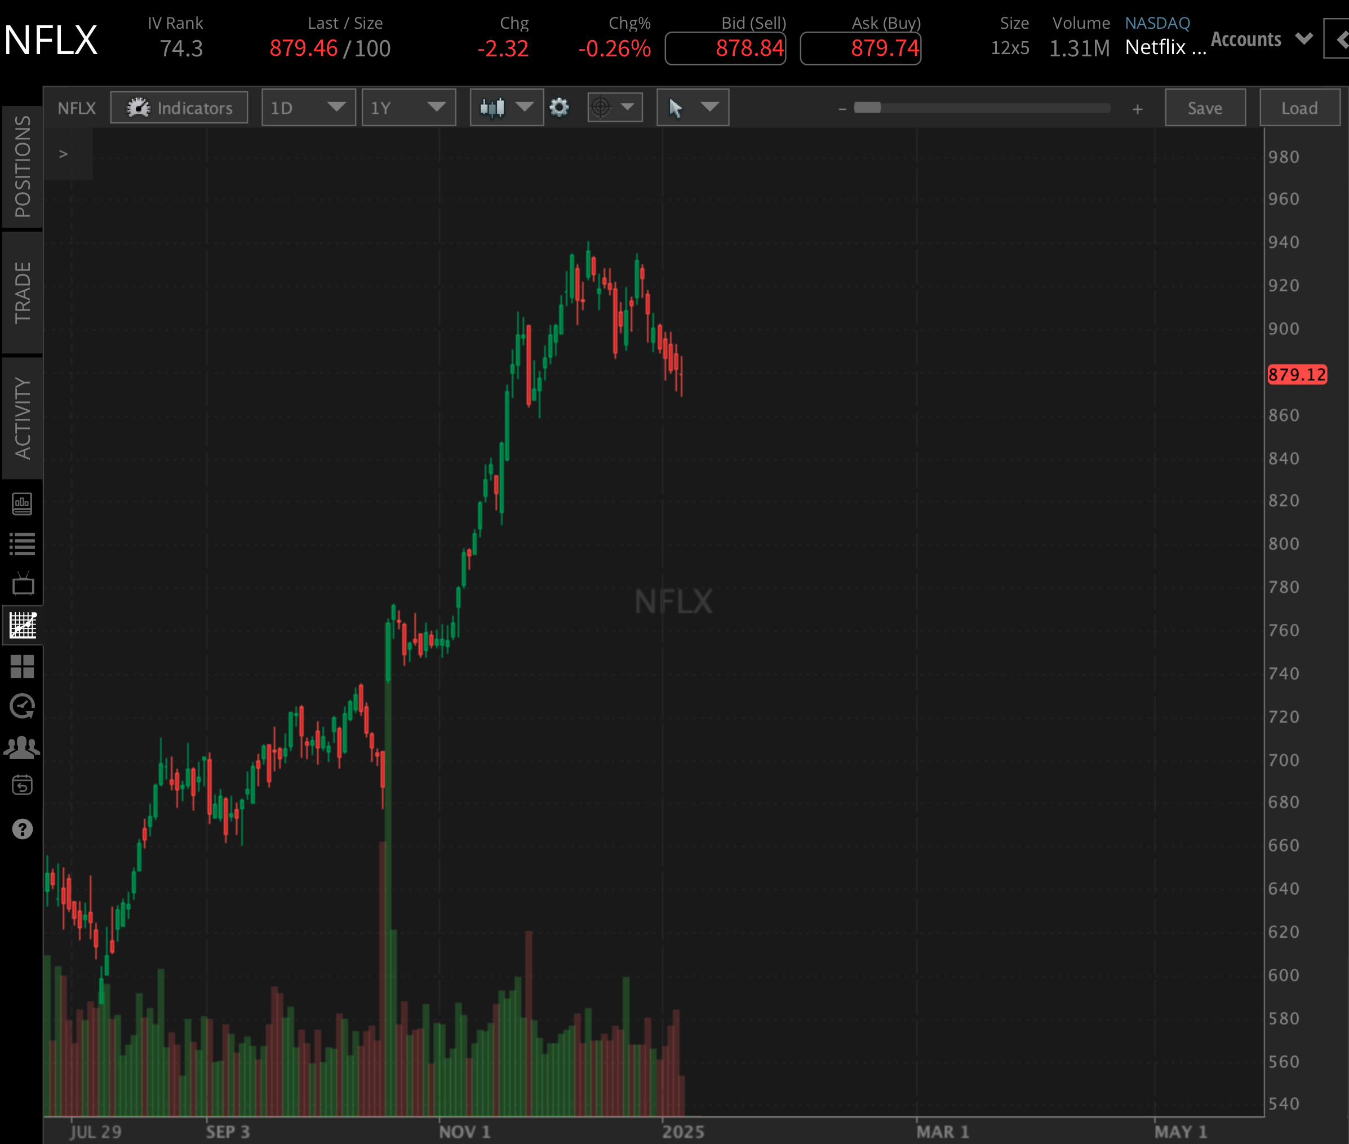
Task: Open the candlestick chart type dropdown
Action: [x=506, y=108]
